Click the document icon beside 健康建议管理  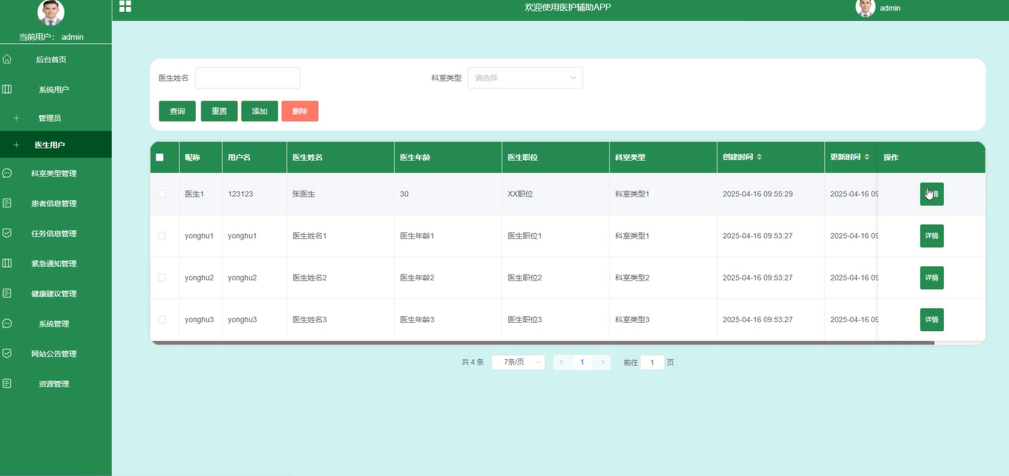(8, 293)
